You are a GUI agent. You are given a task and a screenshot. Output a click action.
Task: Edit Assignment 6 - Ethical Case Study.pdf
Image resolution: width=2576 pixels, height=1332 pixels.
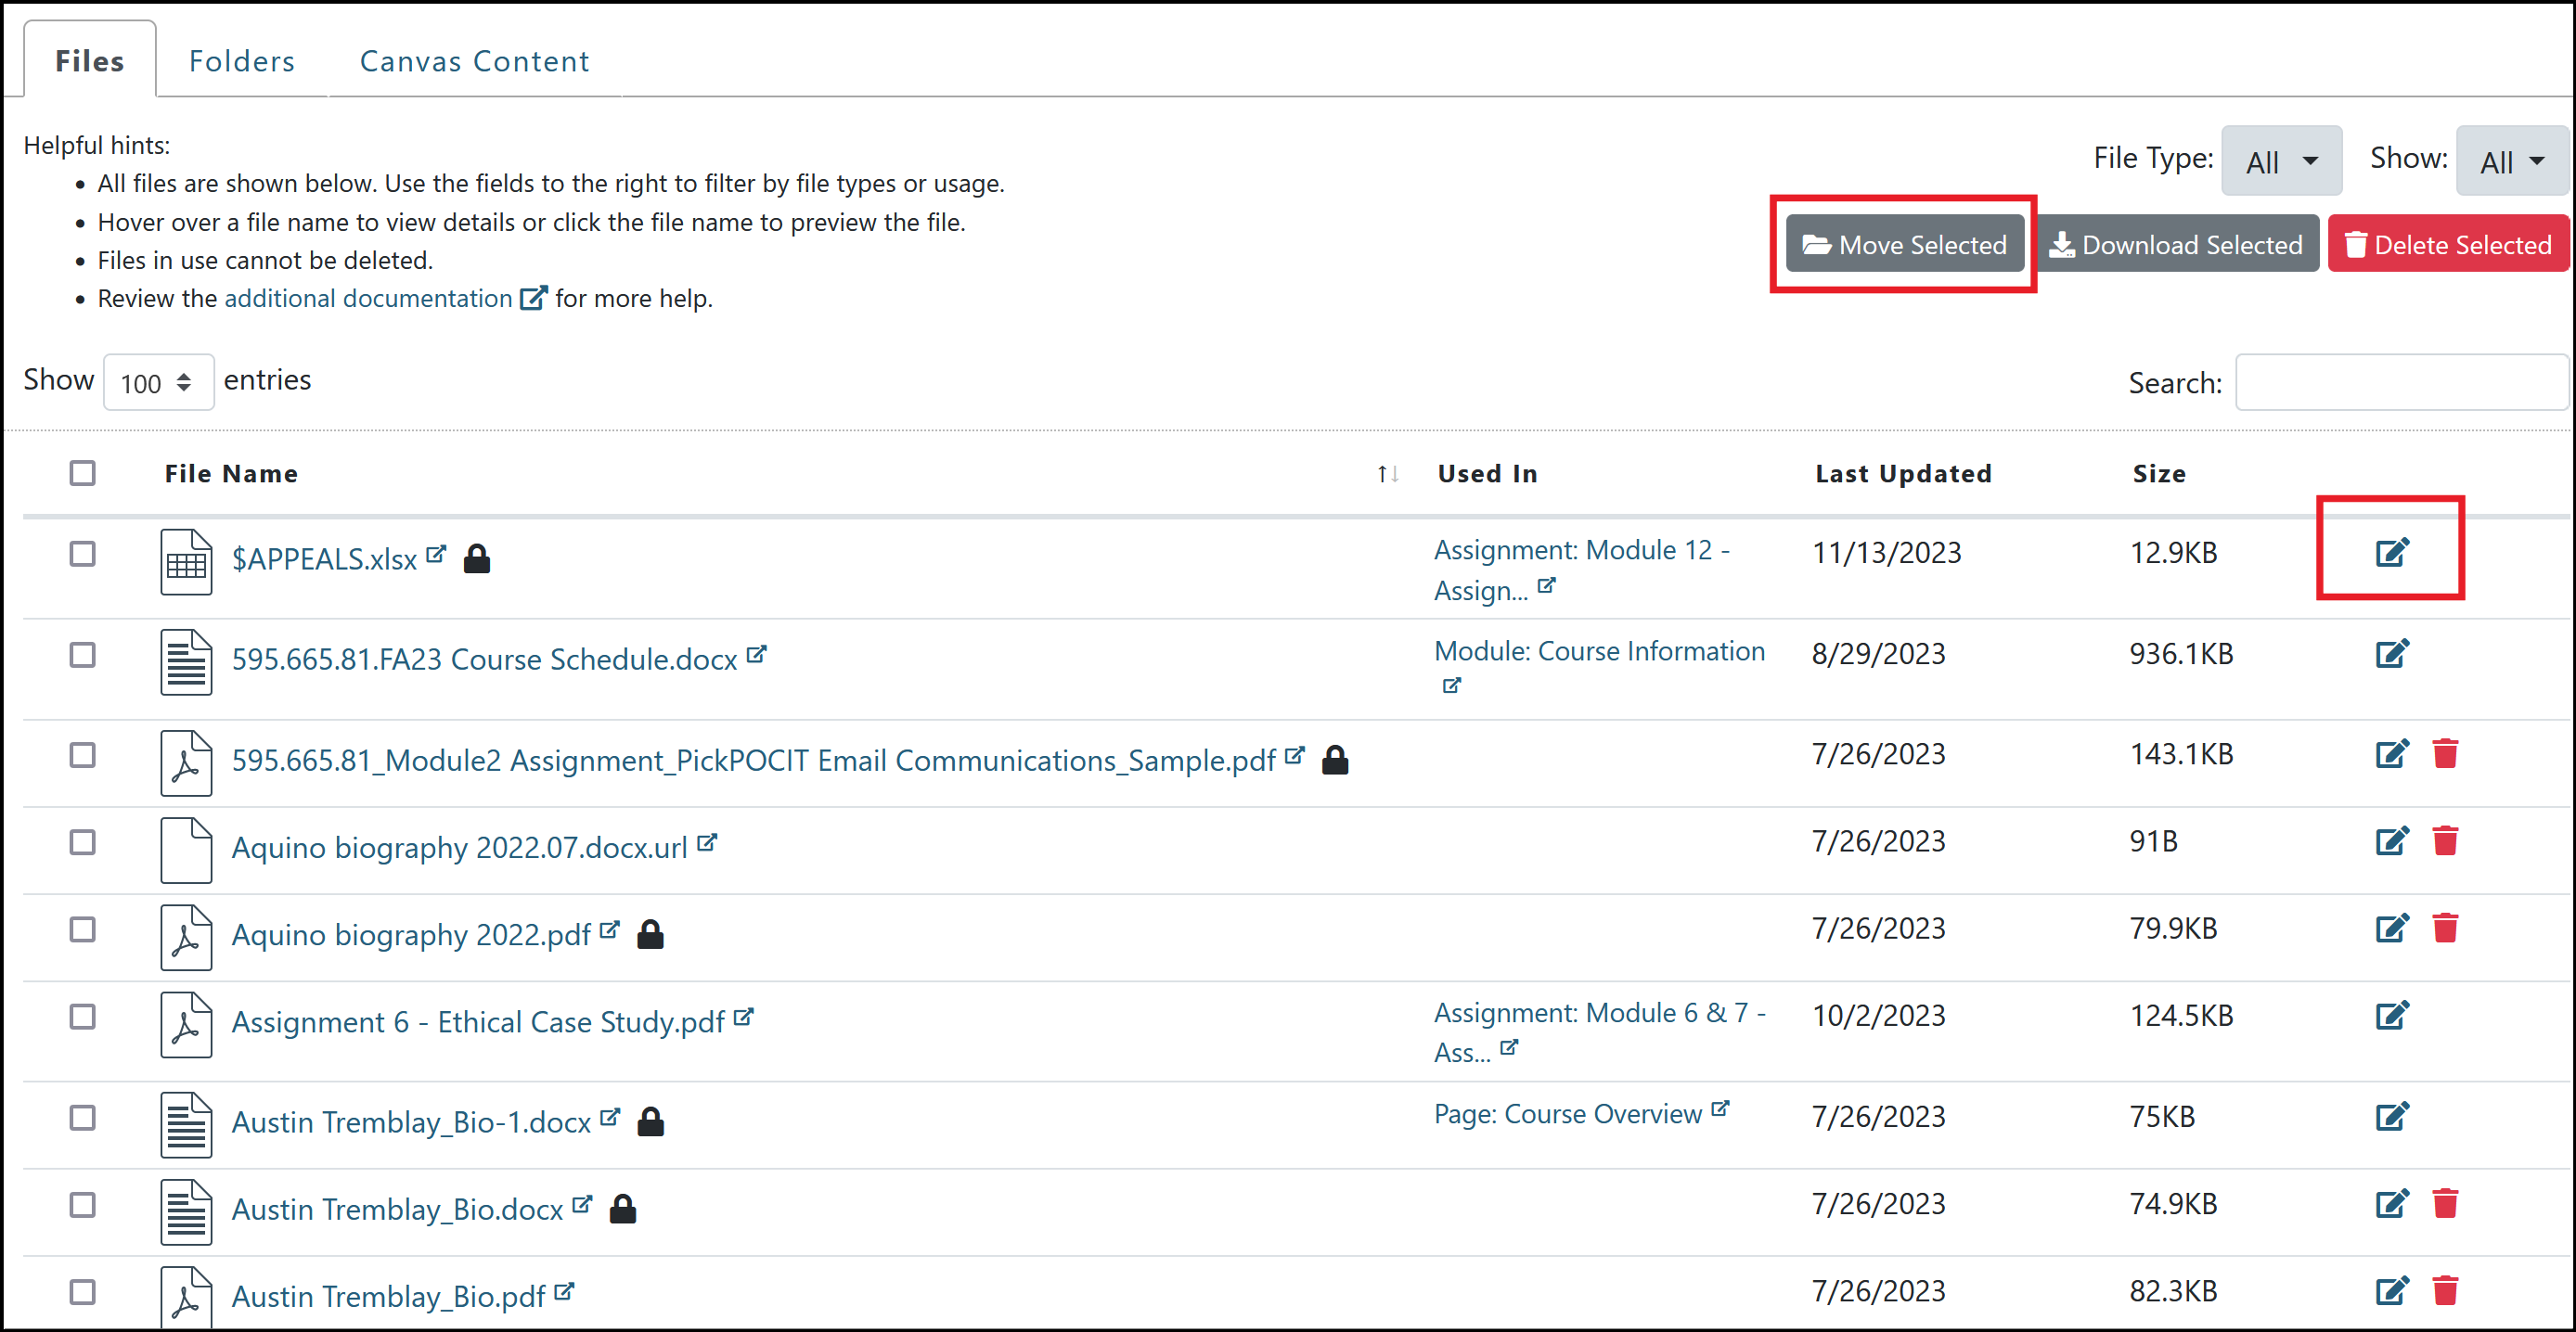pyautogui.click(x=2392, y=1016)
